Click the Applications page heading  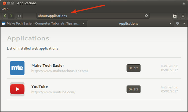(28, 38)
